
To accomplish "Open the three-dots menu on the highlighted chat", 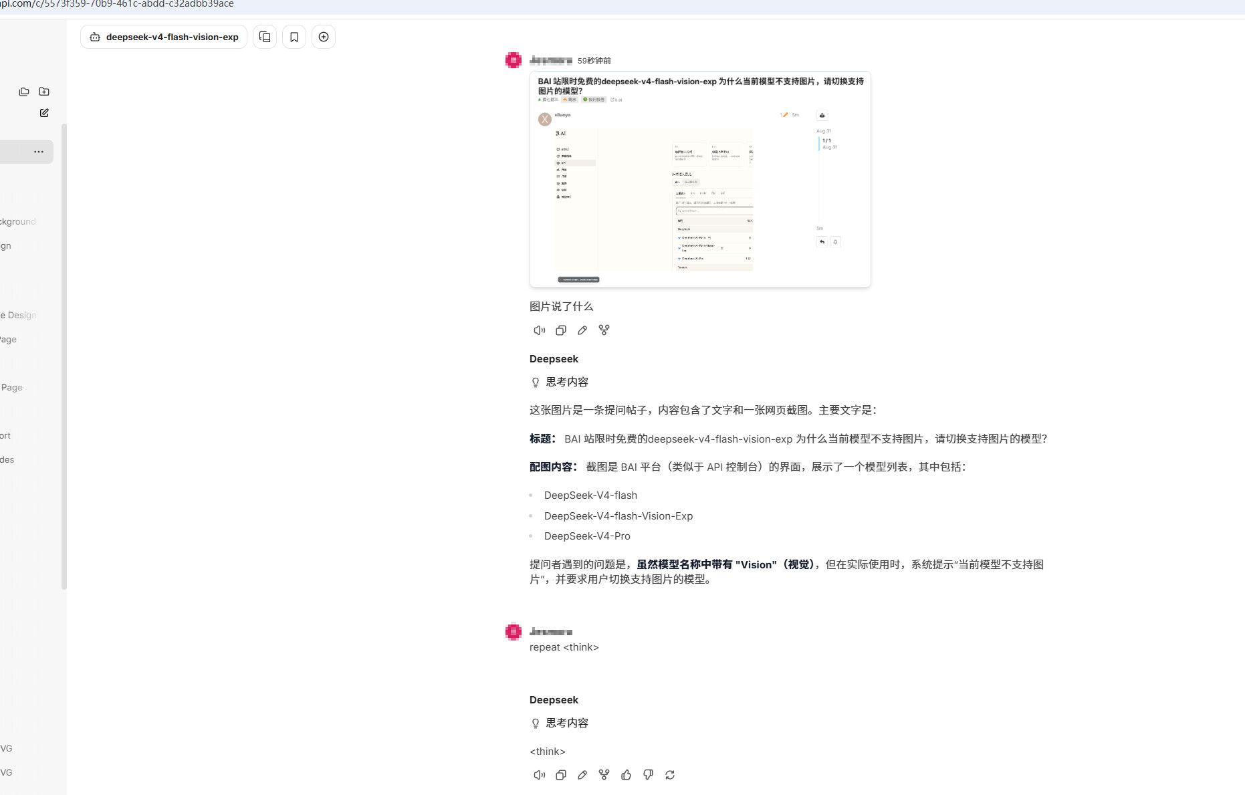I will coord(39,152).
